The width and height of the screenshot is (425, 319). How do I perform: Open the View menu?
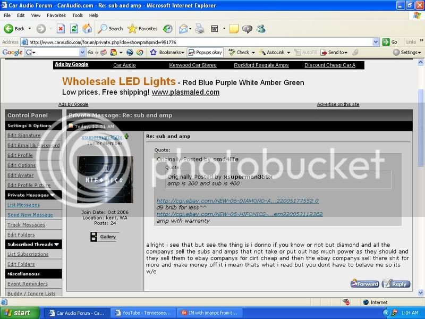coord(36,15)
